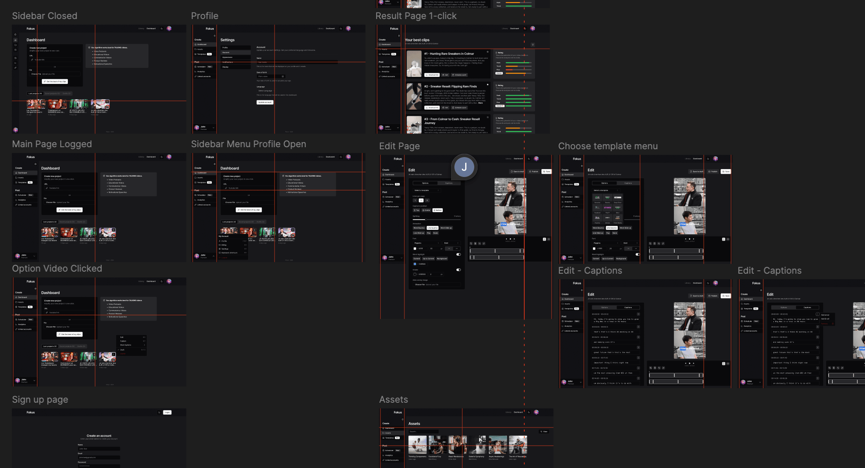Adjust Splitting slider in Edit Page
Screen dimensions: 865x468
click(437, 220)
